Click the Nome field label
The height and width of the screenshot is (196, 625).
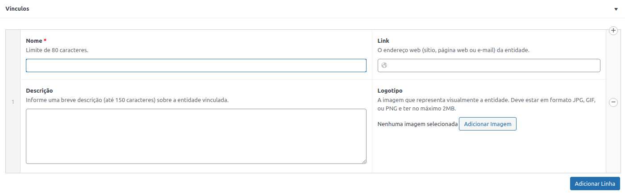tap(34, 41)
